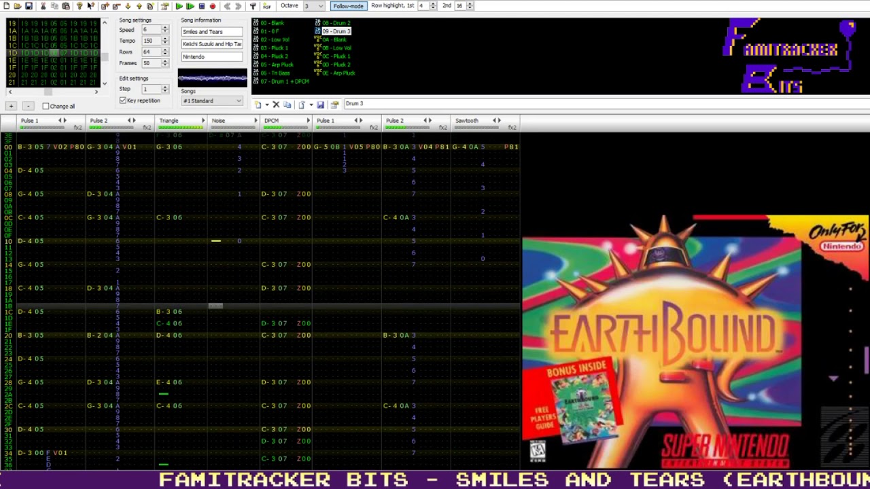This screenshot has width=870, height=489.
Task: Increment pattern with plus button
Action: point(11,106)
